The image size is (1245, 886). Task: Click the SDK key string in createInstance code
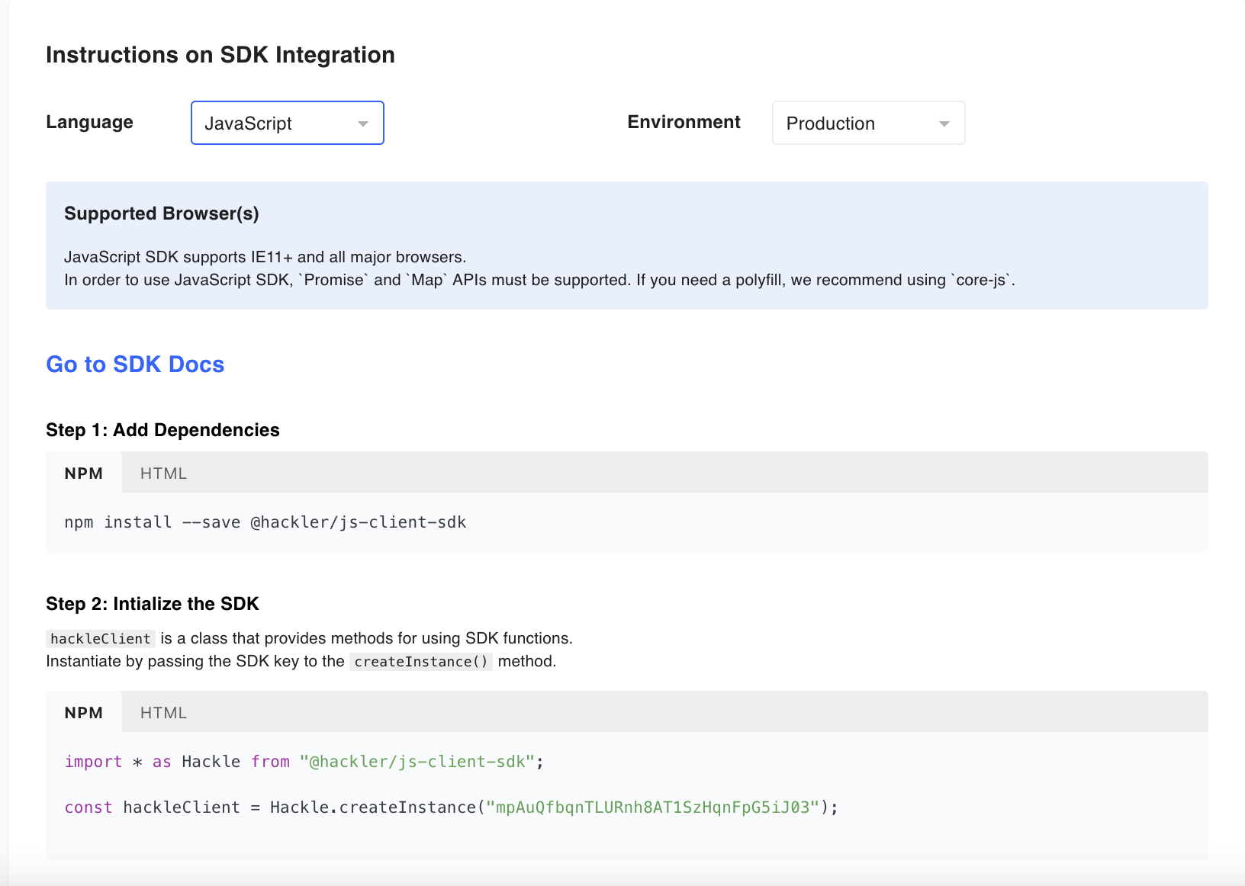coord(653,807)
